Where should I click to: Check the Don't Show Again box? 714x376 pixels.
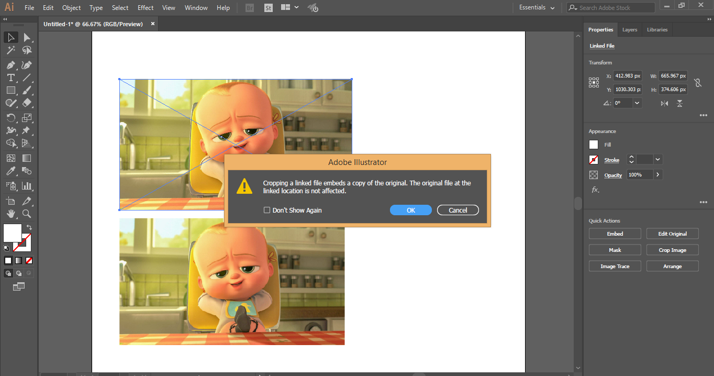pyautogui.click(x=267, y=209)
